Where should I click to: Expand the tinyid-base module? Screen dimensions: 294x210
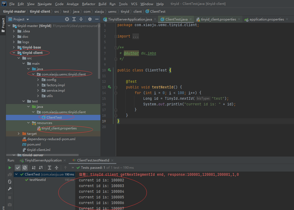click(x=14, y=47)
